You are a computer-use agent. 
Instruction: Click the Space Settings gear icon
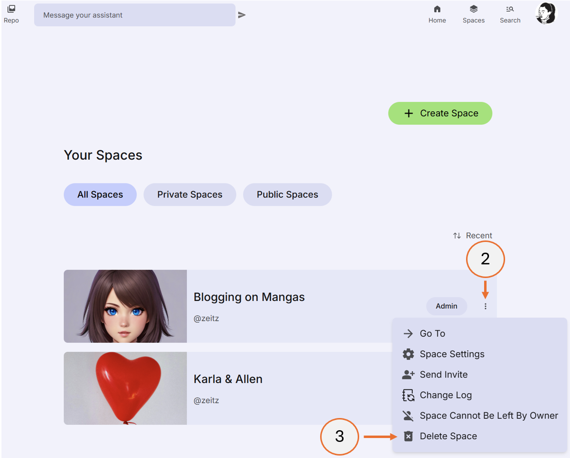pyautogui.click(x=408, y=354)
